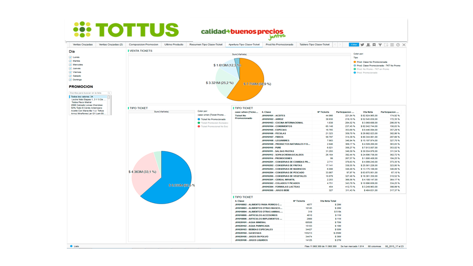This screenshot has height=266, width=473.
Task: Toggle the Sabado checkbox
Action: coord(71,76)
